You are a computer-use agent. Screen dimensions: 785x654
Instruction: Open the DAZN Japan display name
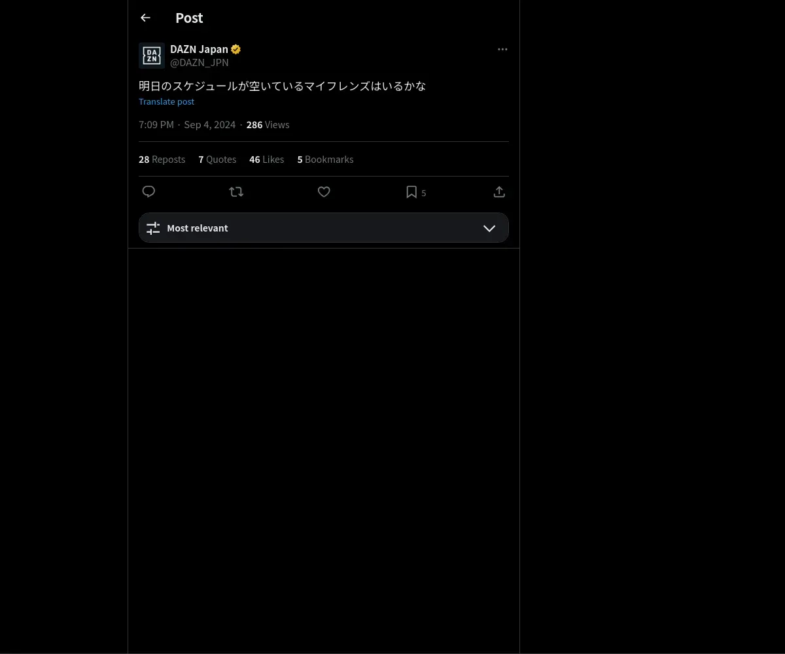click(x=199, y=49)
